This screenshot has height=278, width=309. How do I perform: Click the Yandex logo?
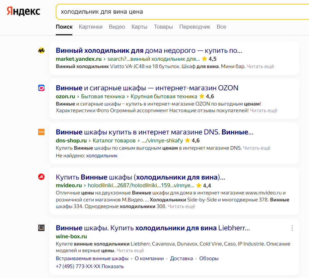[x=23, y=12]
